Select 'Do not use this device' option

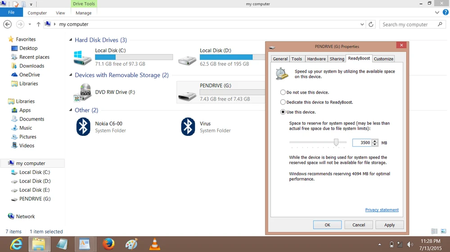point(283,92)
